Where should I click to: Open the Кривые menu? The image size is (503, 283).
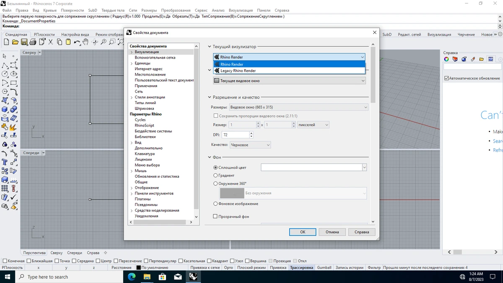pyautogui.click(x=49, y=10)
